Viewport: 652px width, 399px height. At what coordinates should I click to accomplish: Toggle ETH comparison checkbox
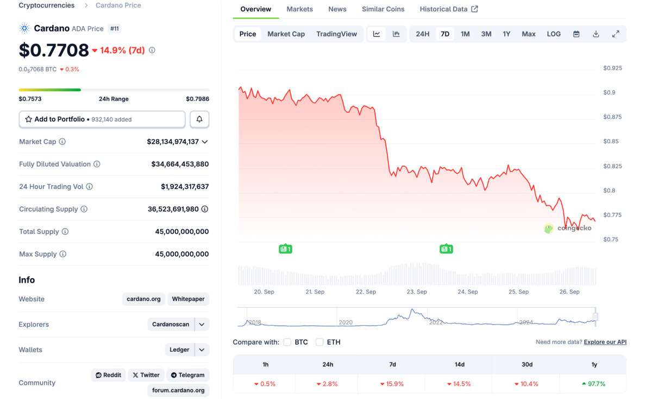[x=319, y=342]
